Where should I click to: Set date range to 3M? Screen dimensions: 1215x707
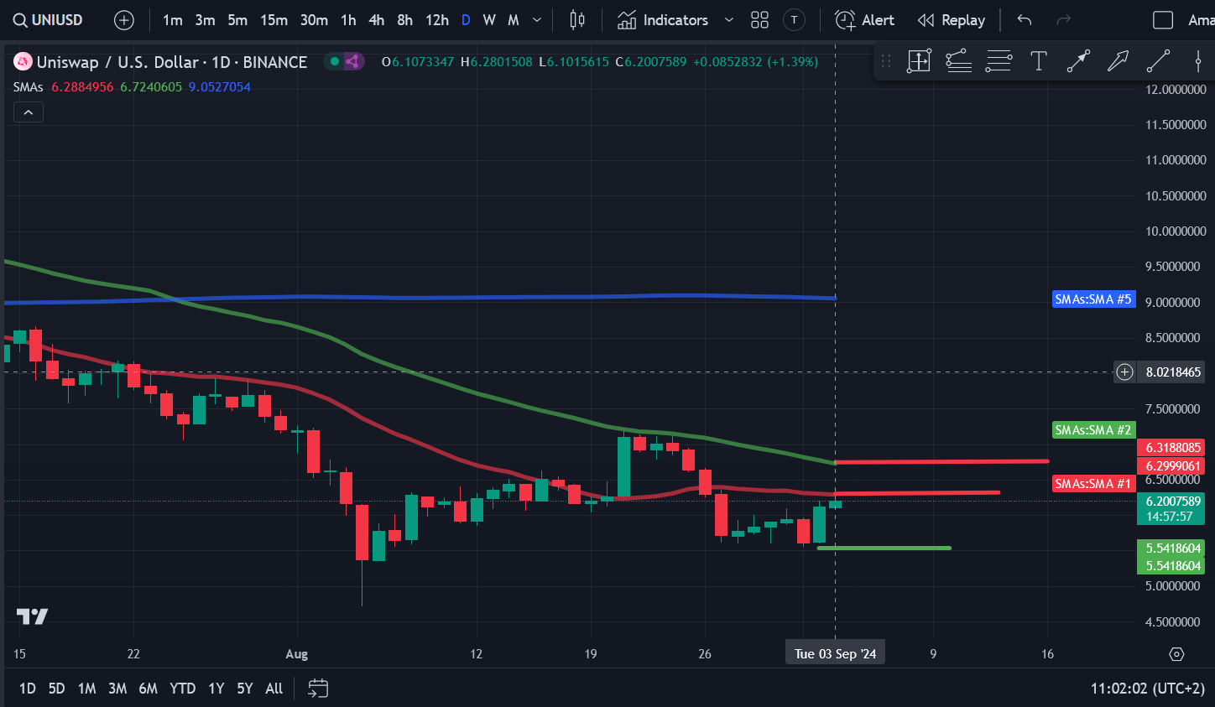tap(117, 689)
